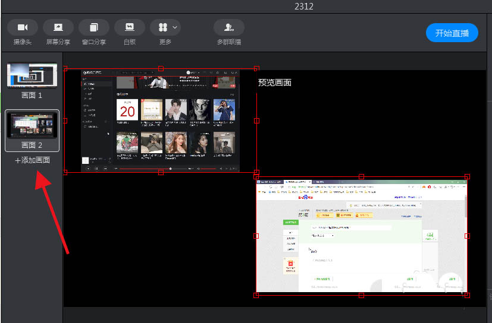Screen dimensions: 492x323
Task: Click the four-square more (更多) icon
Action: 163,27
